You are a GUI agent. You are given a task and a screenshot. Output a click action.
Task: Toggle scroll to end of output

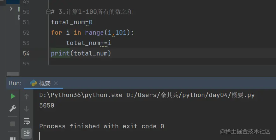point(27,133)
